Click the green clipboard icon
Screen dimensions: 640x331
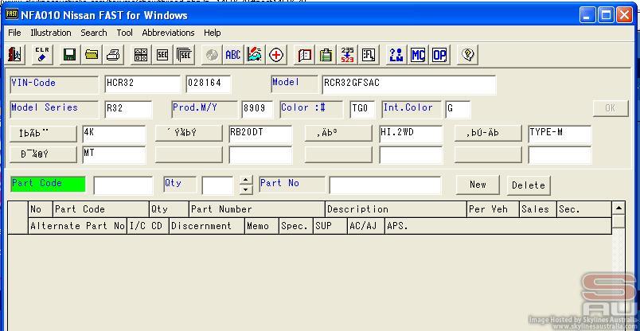326,54
